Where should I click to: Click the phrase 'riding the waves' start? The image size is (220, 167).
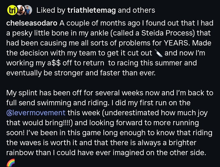pyautogui.click(x=202, y=133)
